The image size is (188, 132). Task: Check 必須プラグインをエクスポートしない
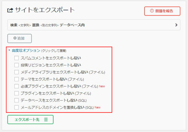click(17, 86)
